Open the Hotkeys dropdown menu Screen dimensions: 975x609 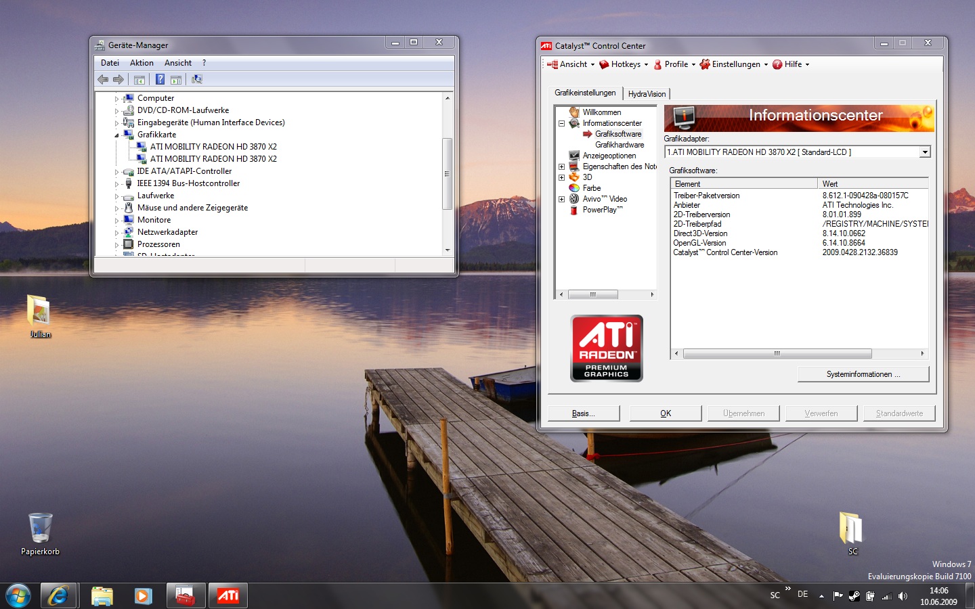[624, 64]
